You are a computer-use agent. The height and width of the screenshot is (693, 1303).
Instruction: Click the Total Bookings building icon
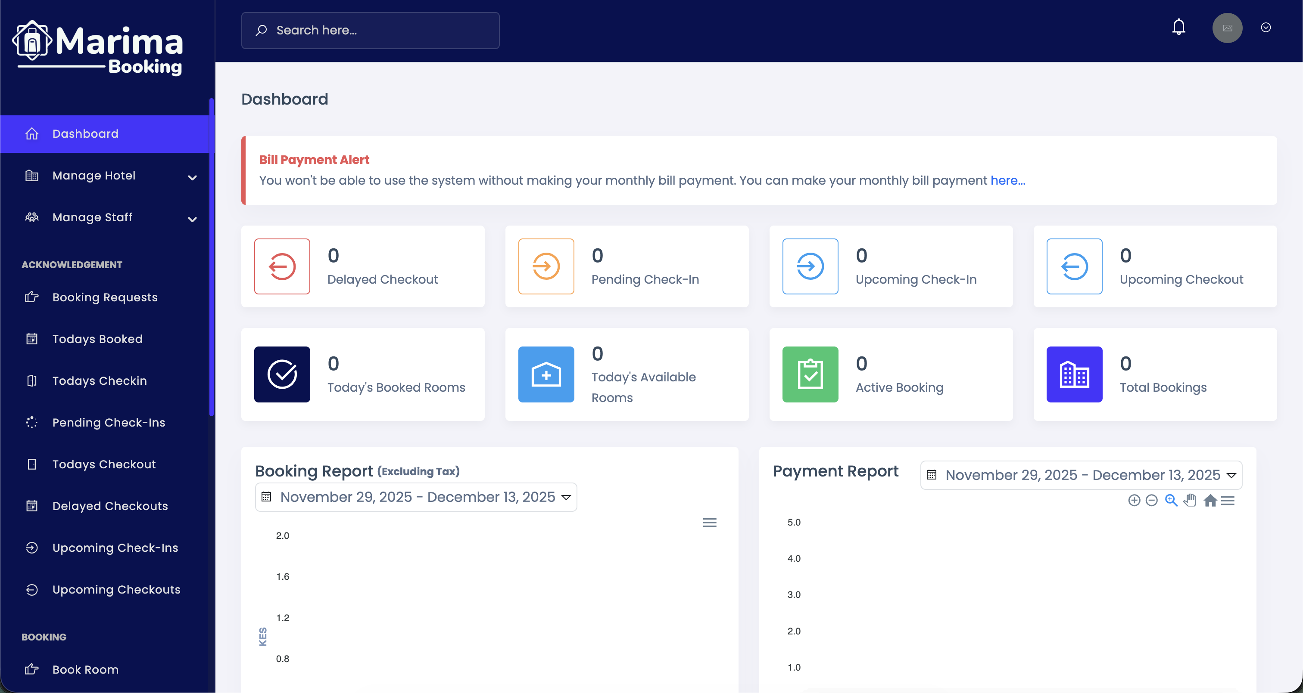click(x=1074, y=374)
